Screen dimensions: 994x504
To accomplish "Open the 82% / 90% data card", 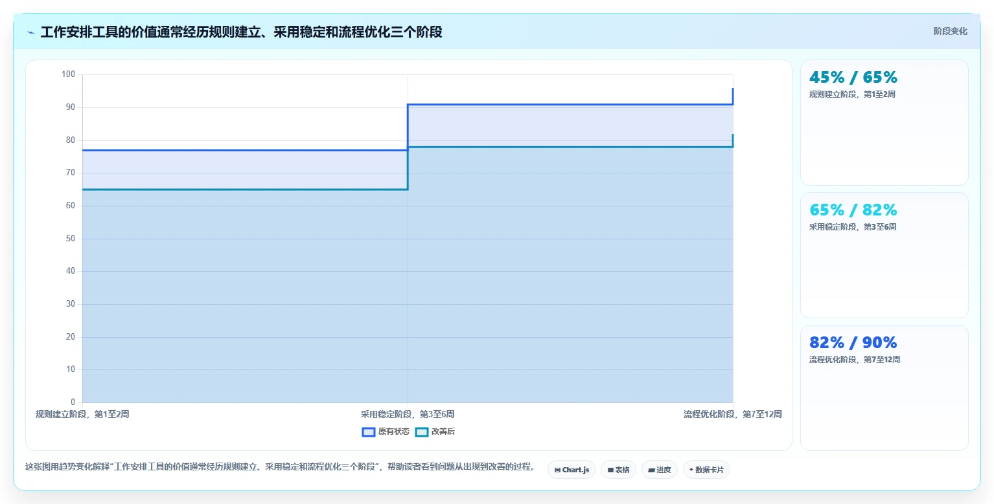I will pyautogui.click(x=884, y=388).
